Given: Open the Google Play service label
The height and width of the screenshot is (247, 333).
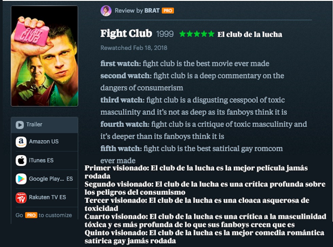Looking at the screenshot, I should [46, 179].
